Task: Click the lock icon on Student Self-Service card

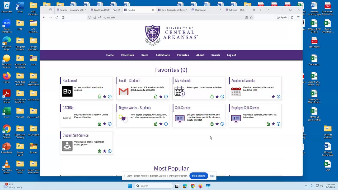Action: (99, 151)
